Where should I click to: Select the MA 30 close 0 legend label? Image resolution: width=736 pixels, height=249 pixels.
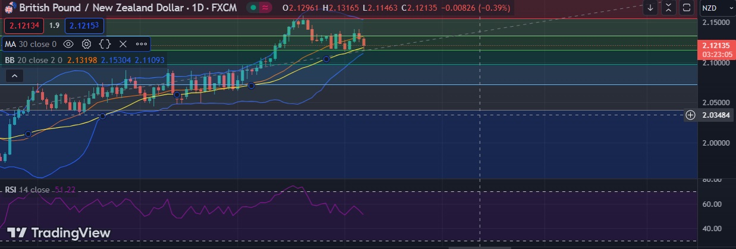[x=31, y=44]
